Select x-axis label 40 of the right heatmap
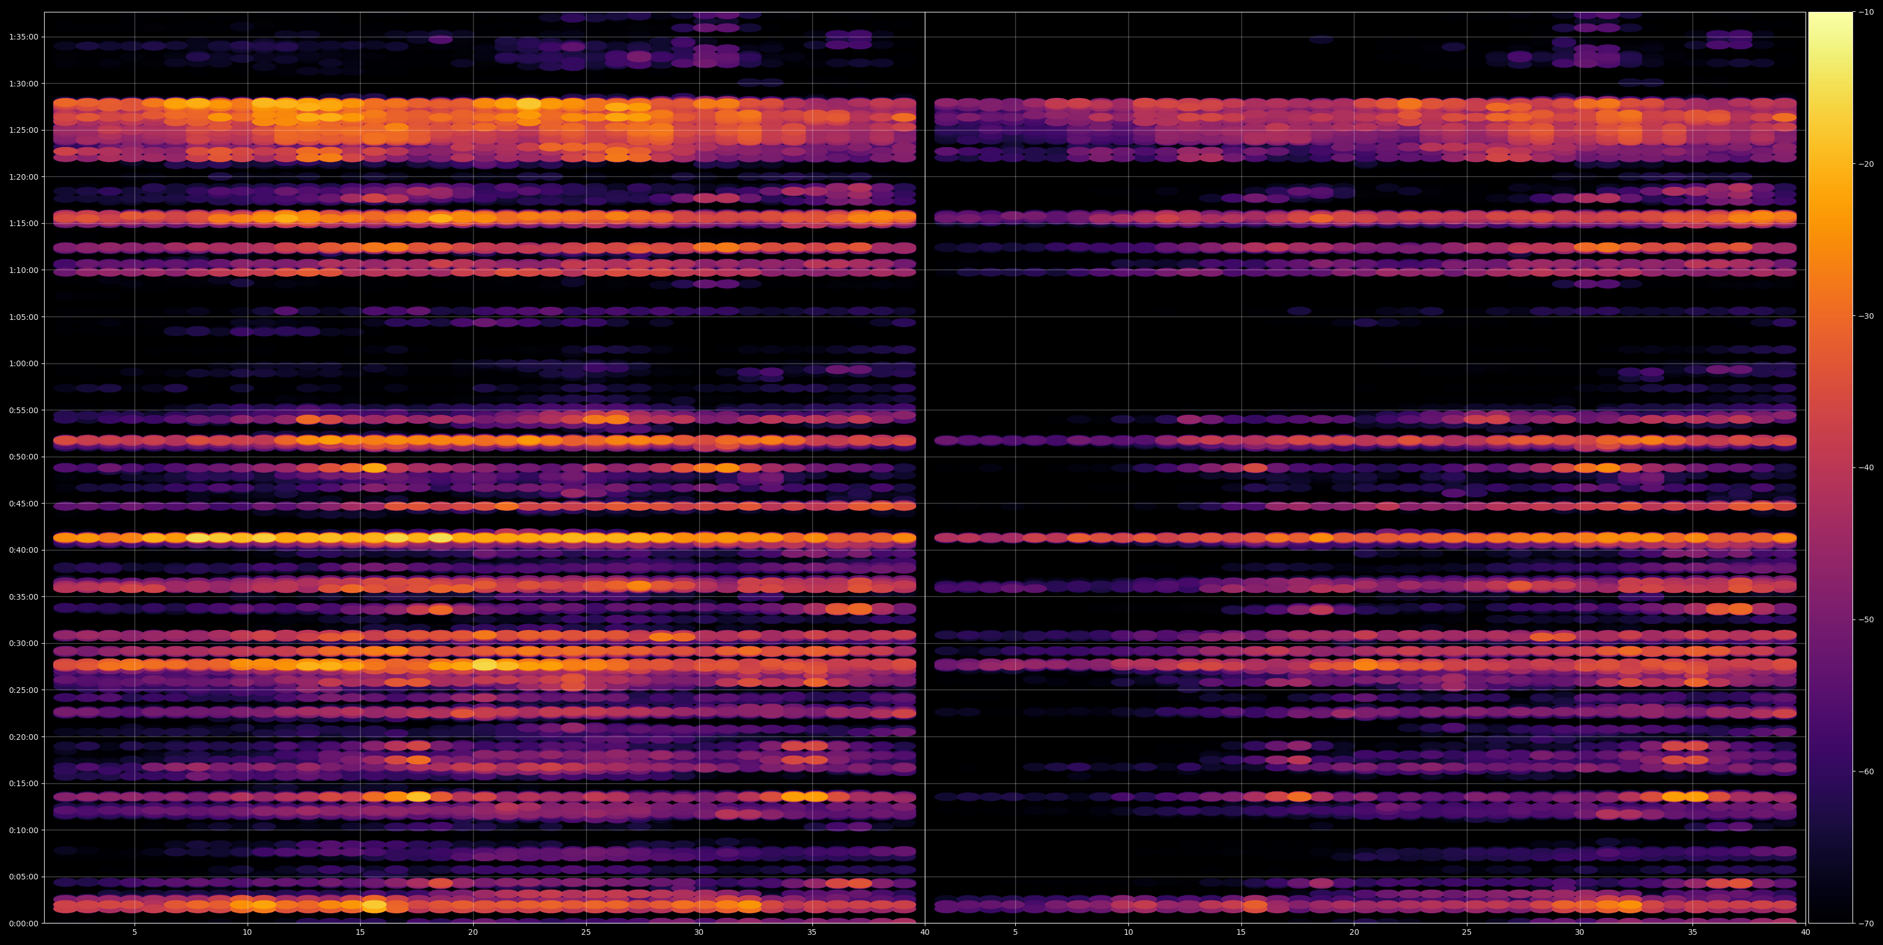This screenshot has height=945, width=1883. point(1806,933)
